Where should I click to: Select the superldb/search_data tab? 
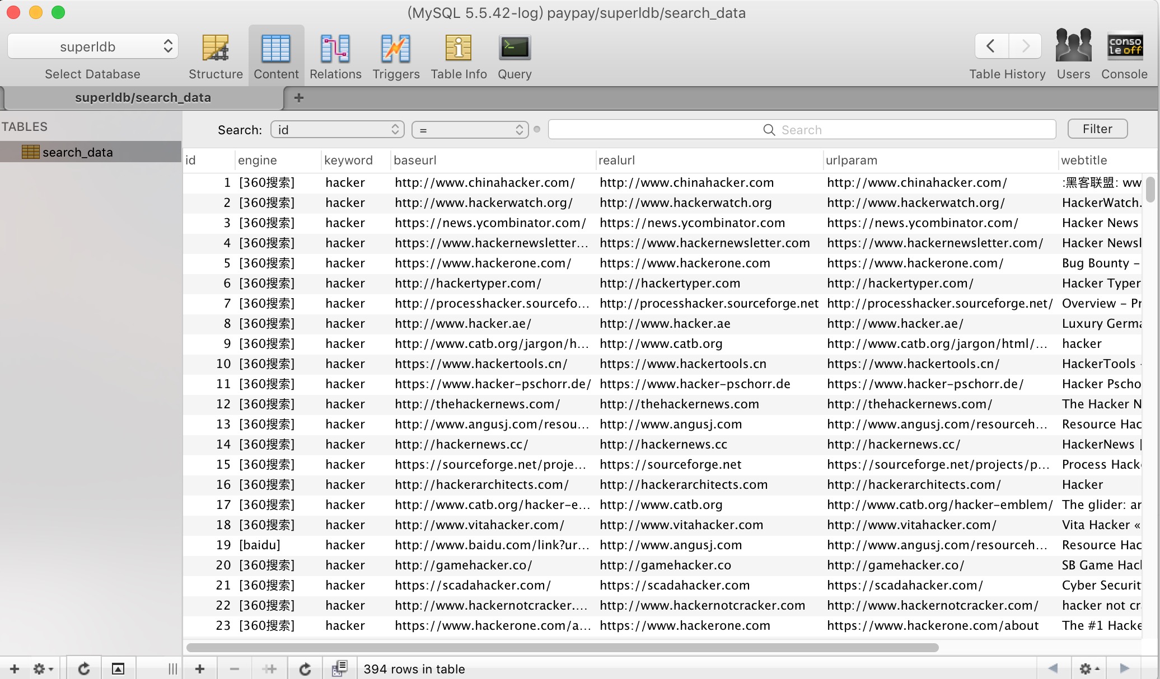(x=143, y=97)
